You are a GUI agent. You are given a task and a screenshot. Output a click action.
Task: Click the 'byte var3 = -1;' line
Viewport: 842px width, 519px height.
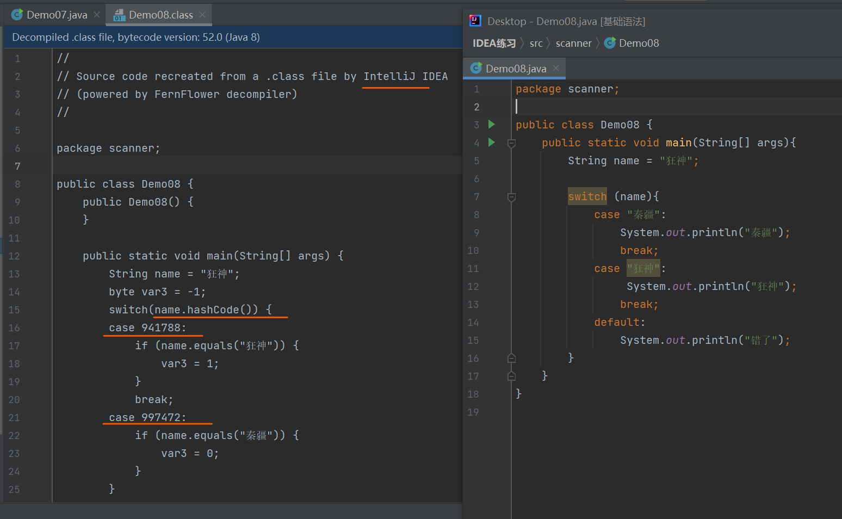157,292
